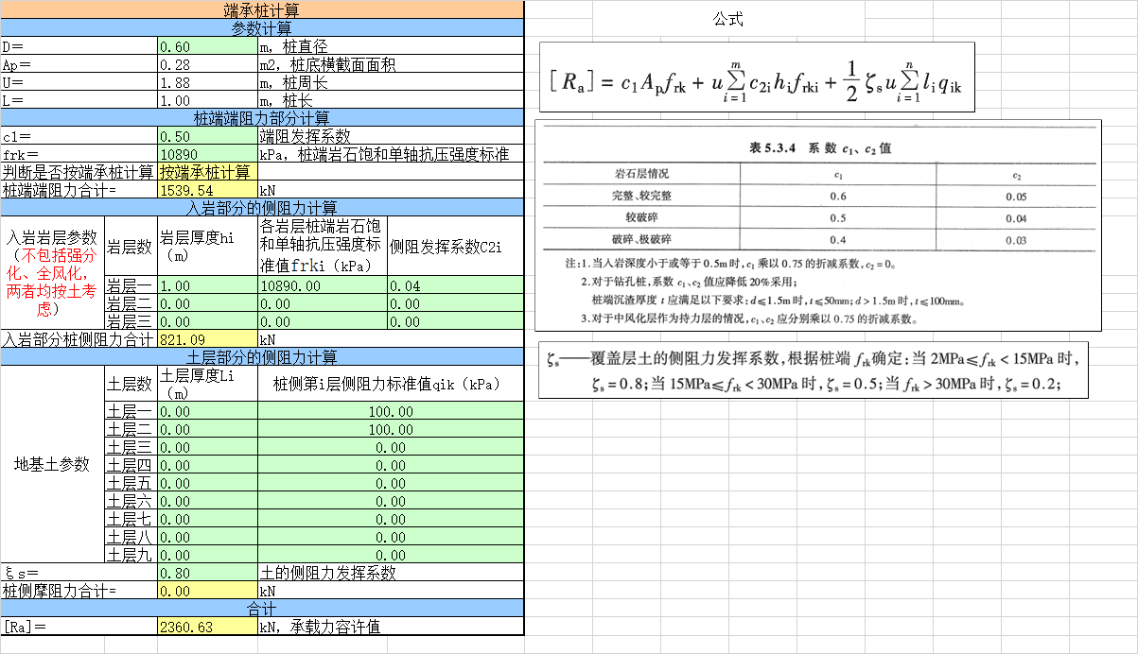1138x654 pixels.
Task: Click the "m2，桩底横截面面积" description cell
Action: [391, 64]
